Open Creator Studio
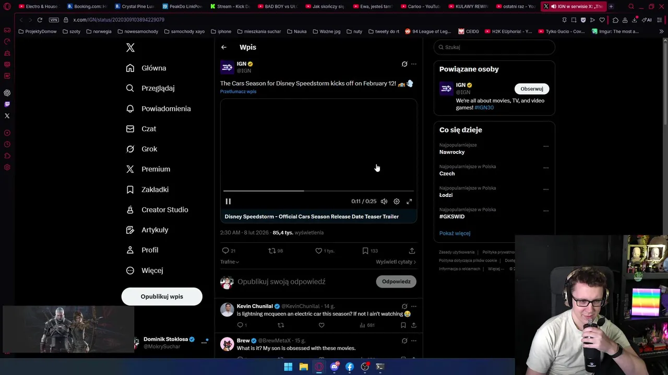This screenshot has height=375, width=668. 157,210
